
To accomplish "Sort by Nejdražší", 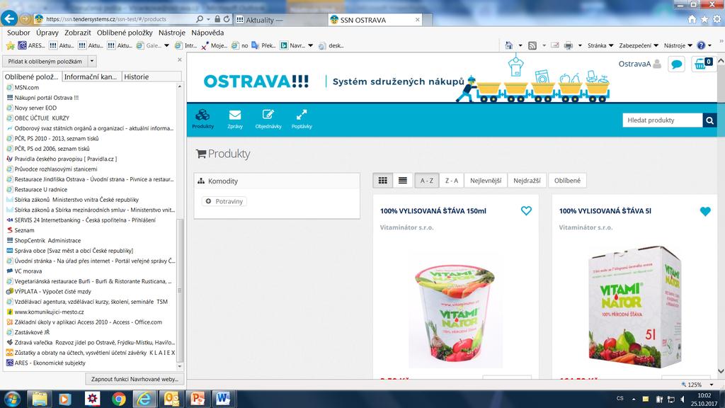I will click(x=527, y=181).
